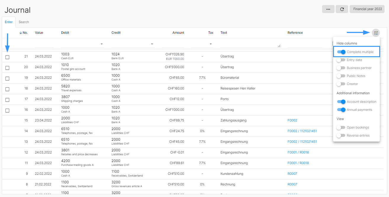
Task: Check the box for entry 16
Action: click(7, 110)
